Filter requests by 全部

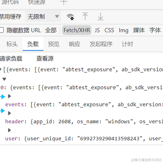pyautogui.click(x=51, y=30)
